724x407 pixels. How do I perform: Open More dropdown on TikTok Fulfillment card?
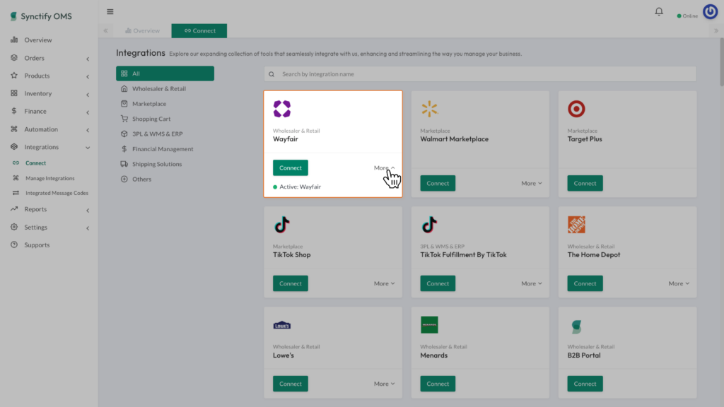coord(532,283)
